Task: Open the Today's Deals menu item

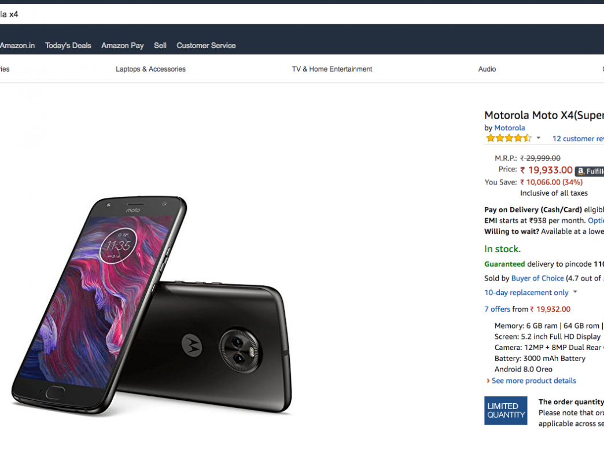Action: point(68,46)
